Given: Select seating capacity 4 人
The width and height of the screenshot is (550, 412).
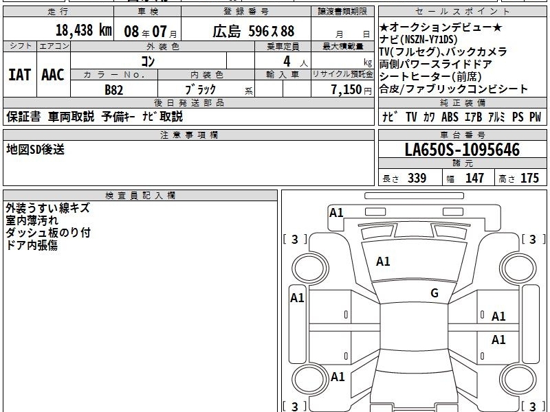Looking at the screenshot, I should [296, 62].
